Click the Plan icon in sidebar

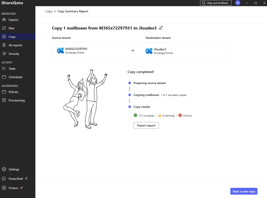tap(4, 28)
